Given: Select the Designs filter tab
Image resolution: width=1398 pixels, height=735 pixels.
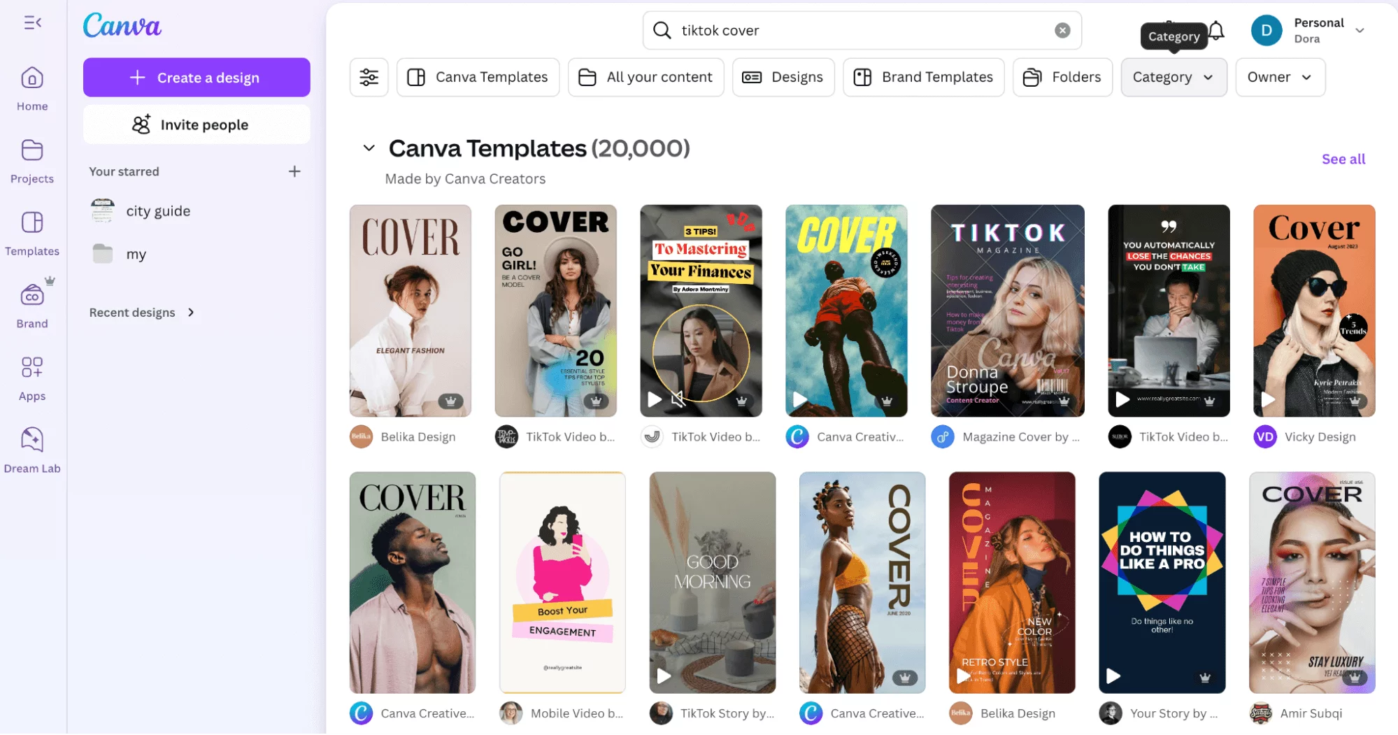Looking at the screenshot, I should 783,77.
